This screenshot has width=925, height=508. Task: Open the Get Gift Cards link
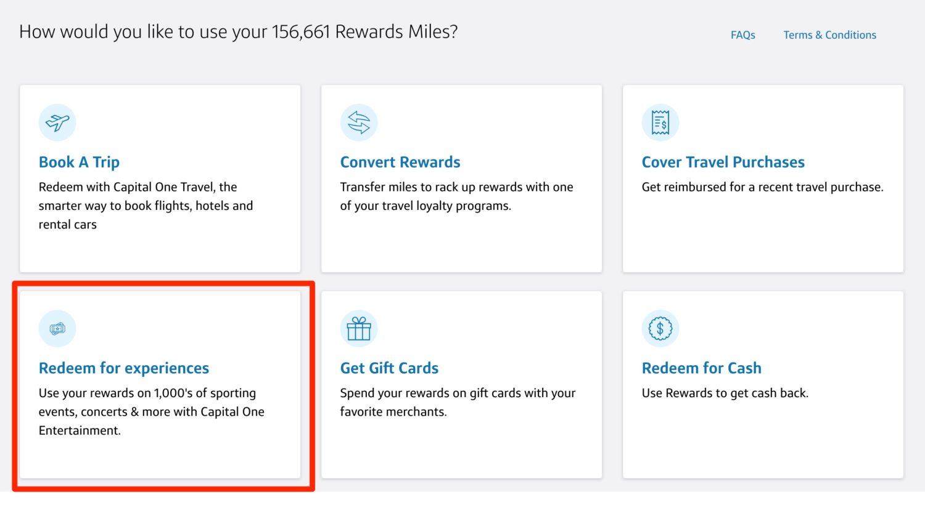tap(388, 368)
